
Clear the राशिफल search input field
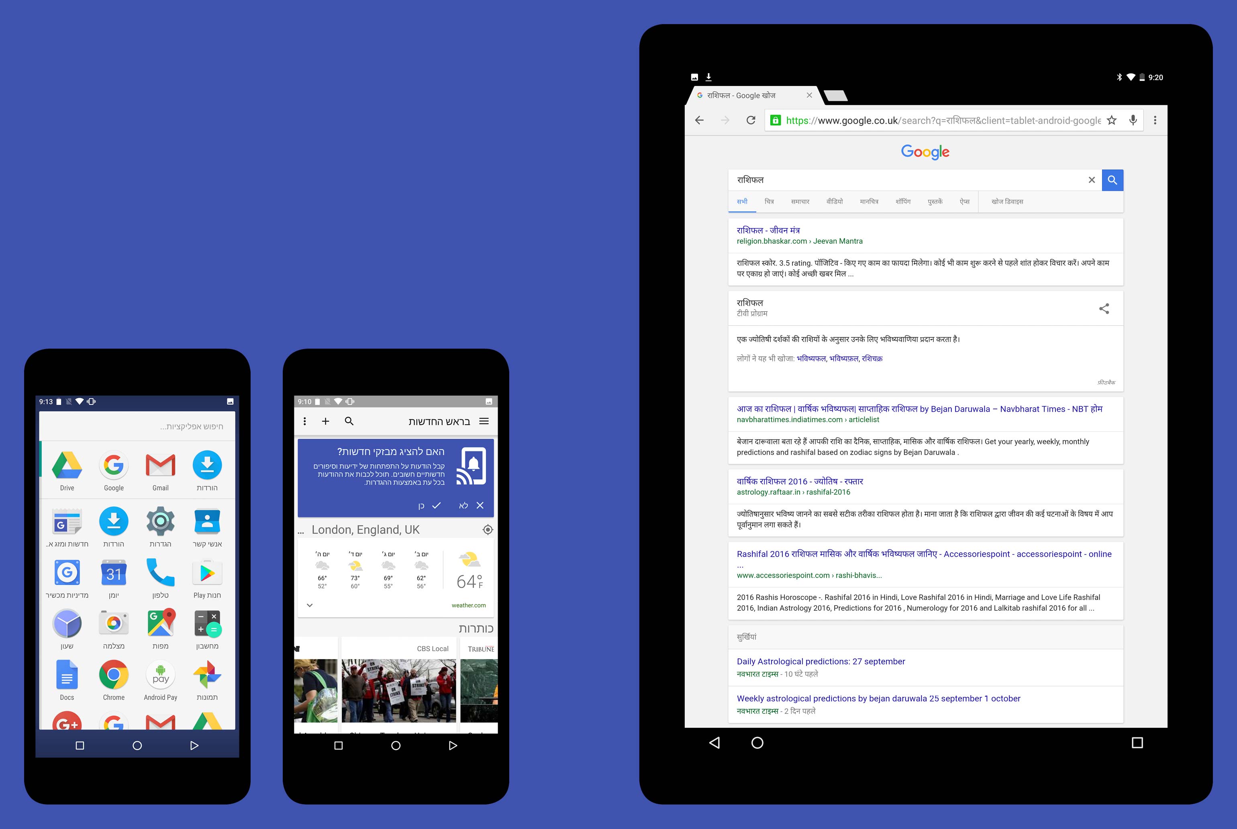(1091, 180)
